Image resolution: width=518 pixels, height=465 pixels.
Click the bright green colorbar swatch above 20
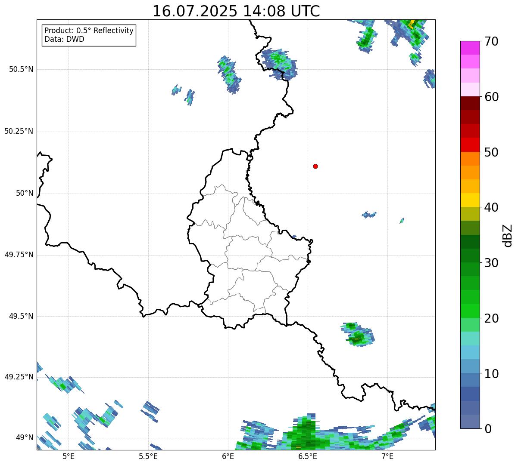coord(470,311)
